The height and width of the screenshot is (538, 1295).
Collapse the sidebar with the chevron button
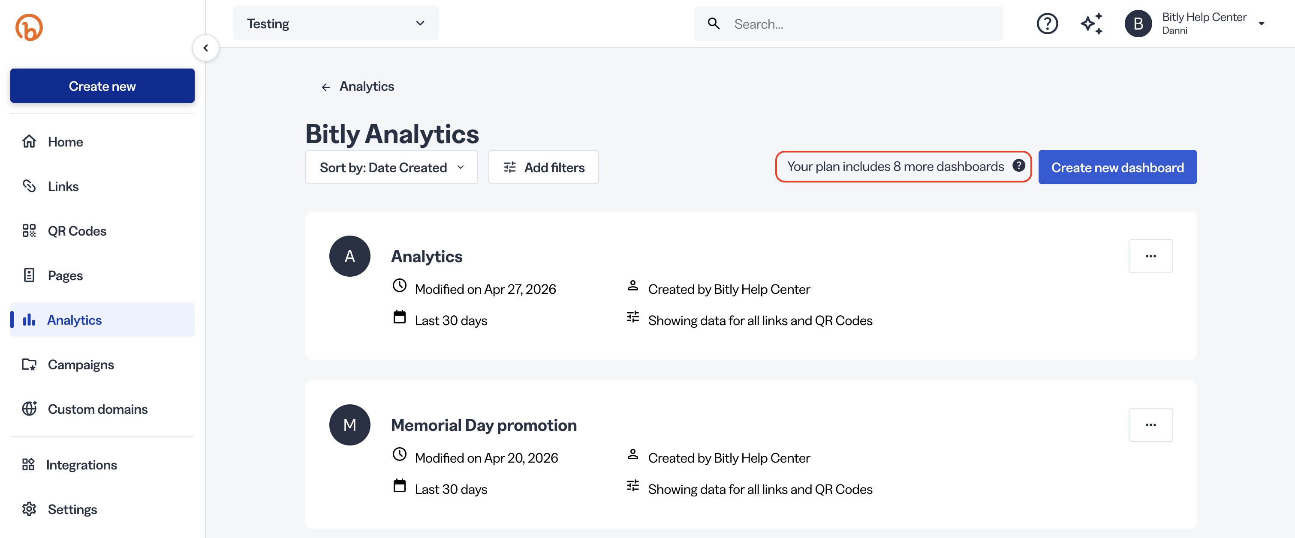[x=205, y=48]
